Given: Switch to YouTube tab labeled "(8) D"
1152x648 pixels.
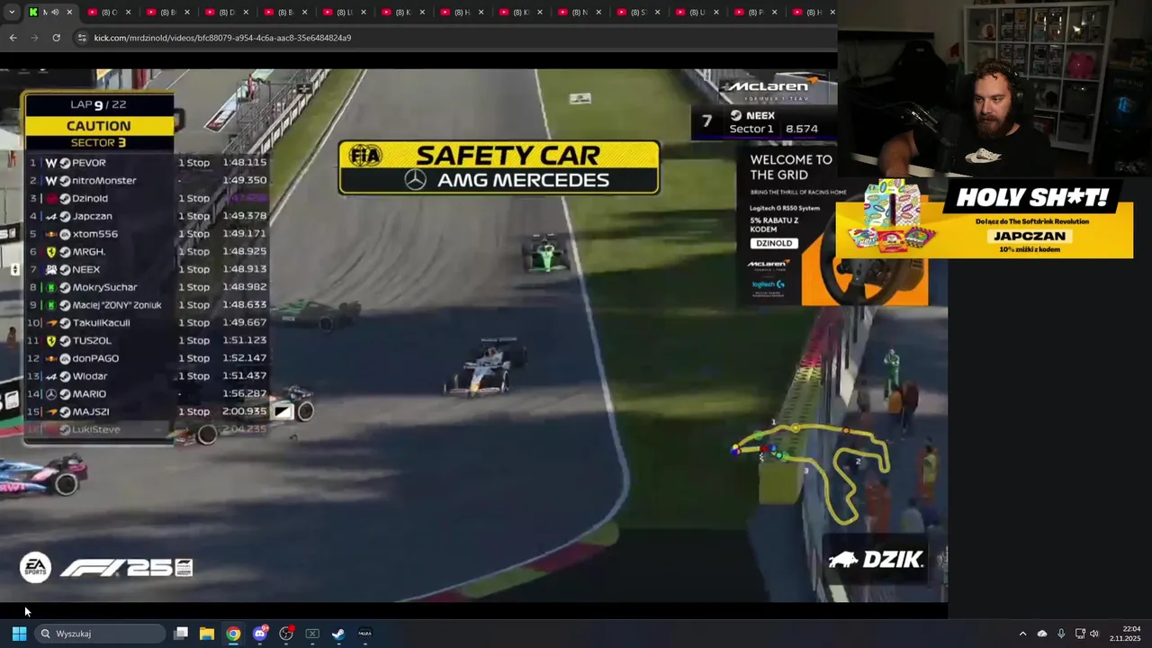Looking at the screenshot, I should (225, 12).
